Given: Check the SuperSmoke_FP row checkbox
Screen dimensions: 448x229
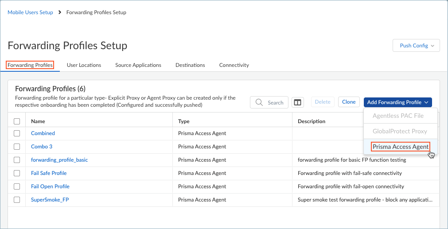Looking at the screenshot, I should coord(17,200).
